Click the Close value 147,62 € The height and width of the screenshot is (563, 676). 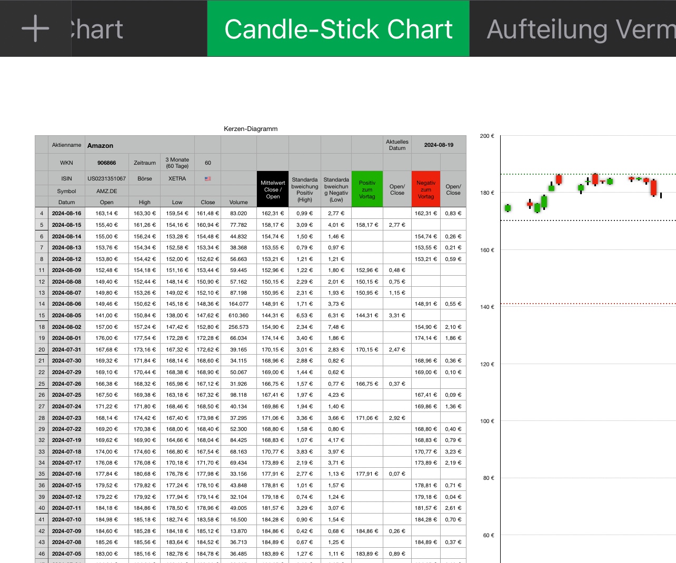pyautogui.click(x=208, y=316)
